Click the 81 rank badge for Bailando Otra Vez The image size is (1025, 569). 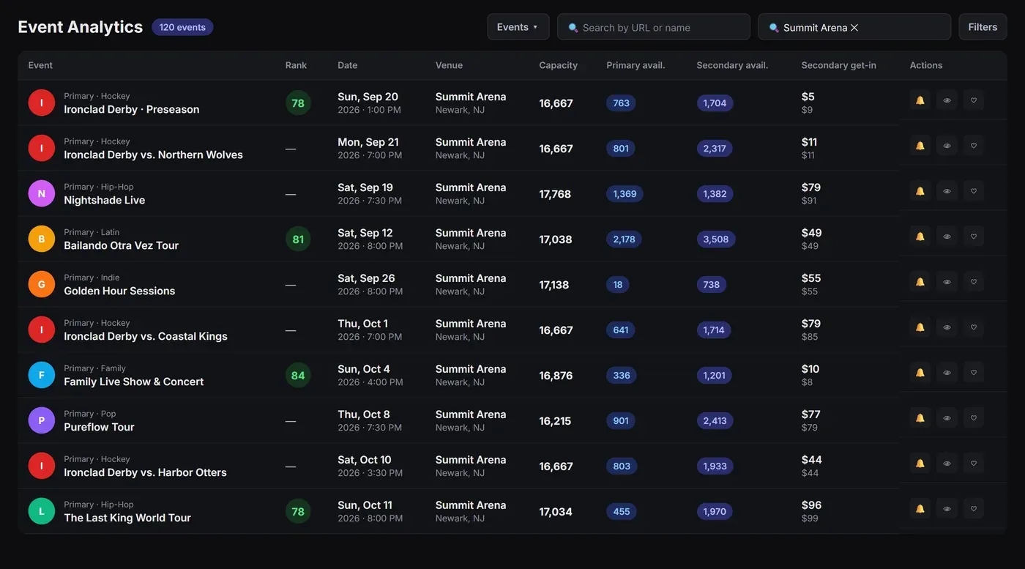tap(298, 239)
